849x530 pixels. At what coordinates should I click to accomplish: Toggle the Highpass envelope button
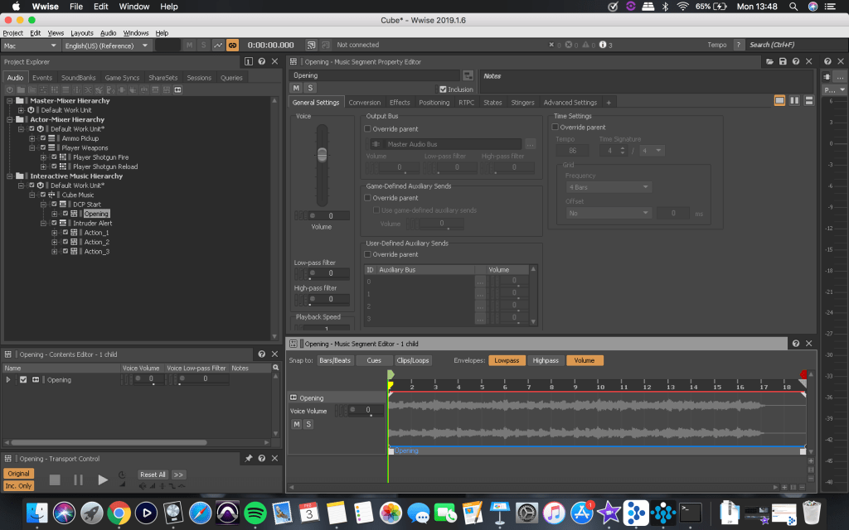pos(546,360)
